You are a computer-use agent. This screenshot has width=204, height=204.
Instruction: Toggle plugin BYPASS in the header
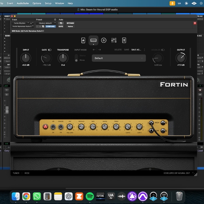pos(70,23)
